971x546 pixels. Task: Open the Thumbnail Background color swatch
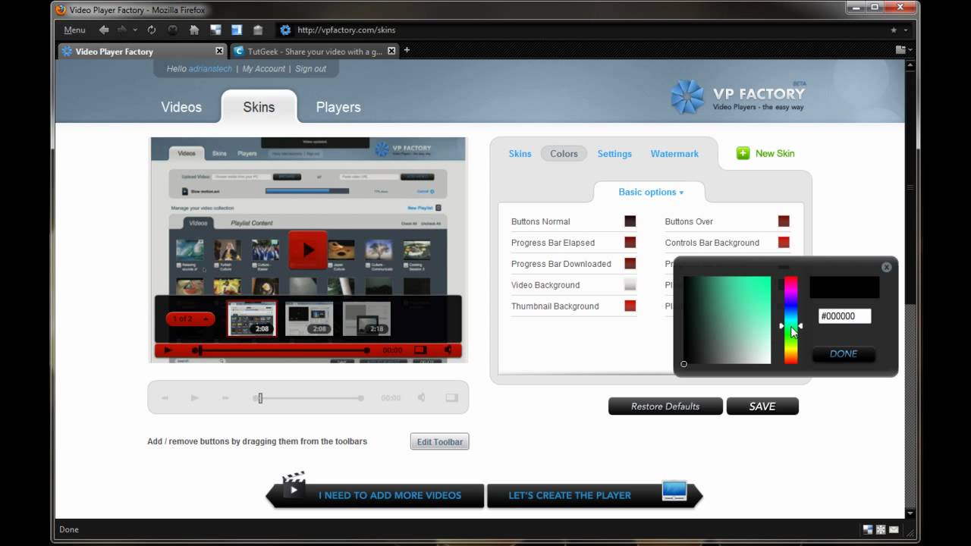[630, 306]
